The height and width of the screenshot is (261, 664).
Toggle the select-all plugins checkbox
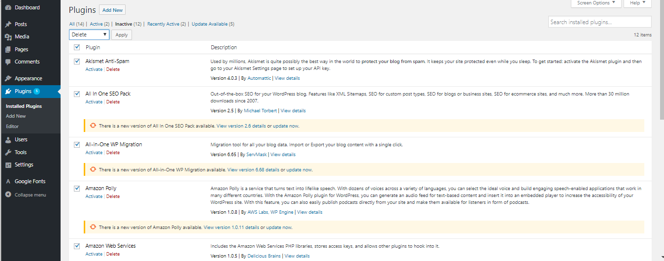(x=77, y=47)
